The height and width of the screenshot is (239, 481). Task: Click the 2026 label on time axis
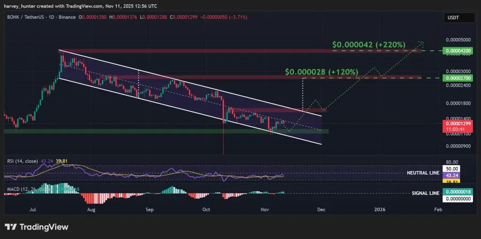(380, 209)
